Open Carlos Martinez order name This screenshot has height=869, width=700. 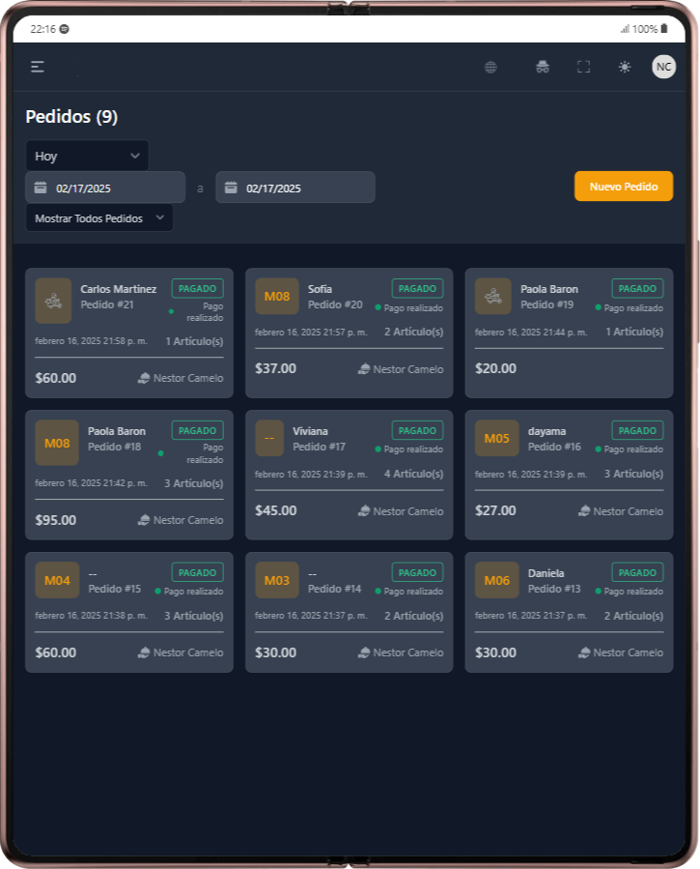coord(119,289)
